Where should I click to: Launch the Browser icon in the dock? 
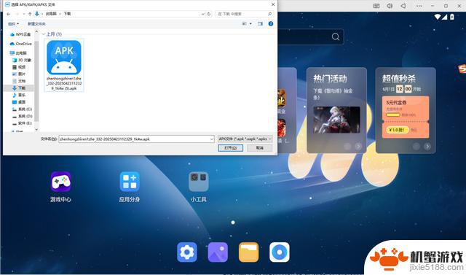pyautogui.click(x=280, y=252)
